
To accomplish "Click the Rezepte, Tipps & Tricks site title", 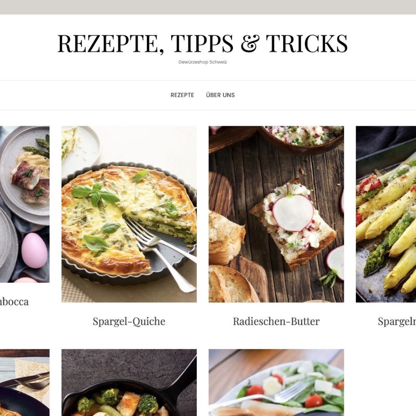I will pos(203,43).
